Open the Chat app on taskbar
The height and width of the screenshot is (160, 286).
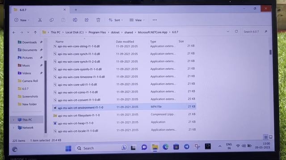[x=144, y=147]
